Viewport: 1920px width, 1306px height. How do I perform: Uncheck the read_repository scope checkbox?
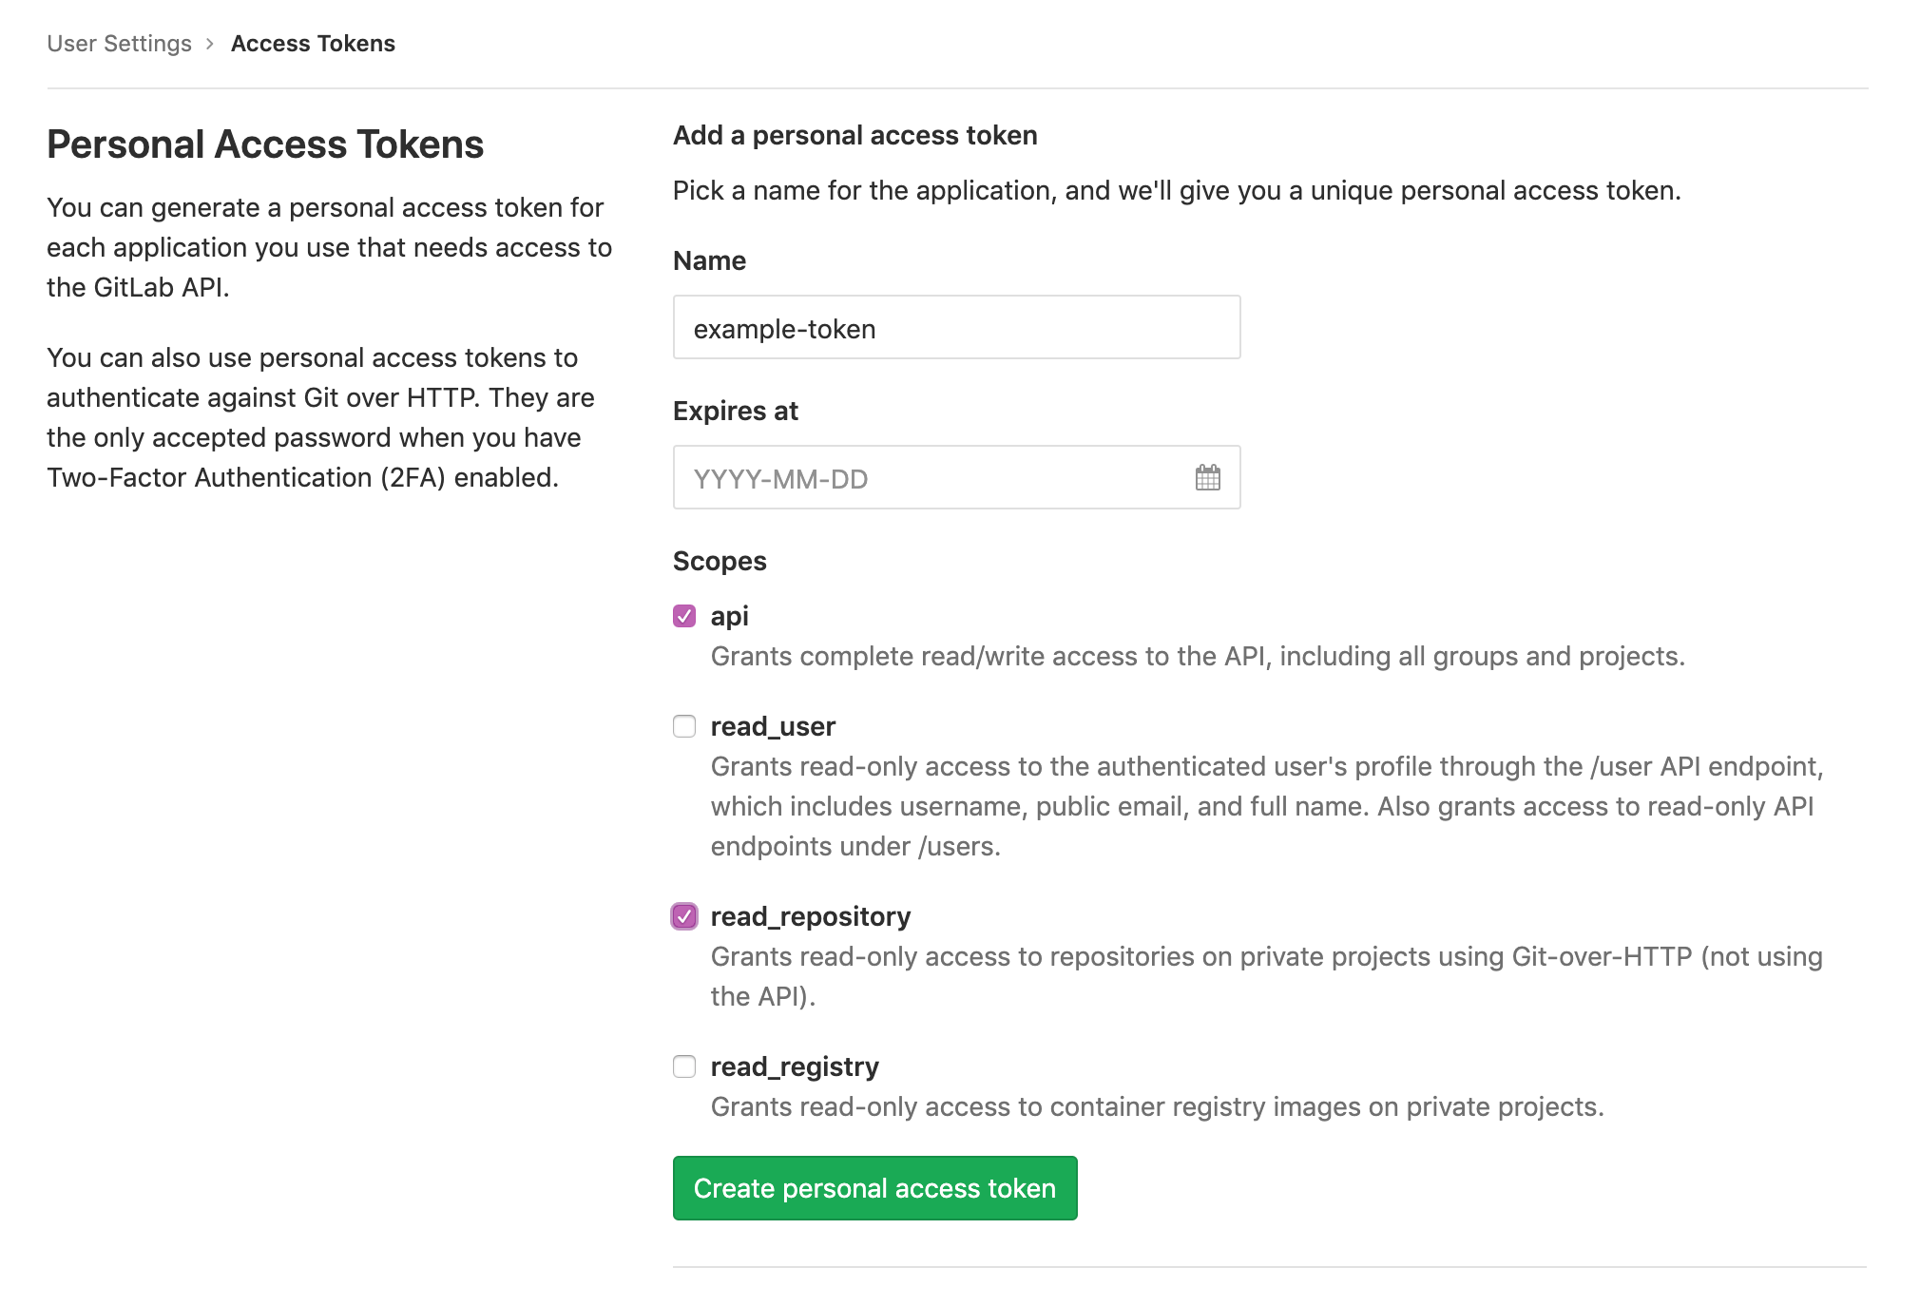click(684, 916)
